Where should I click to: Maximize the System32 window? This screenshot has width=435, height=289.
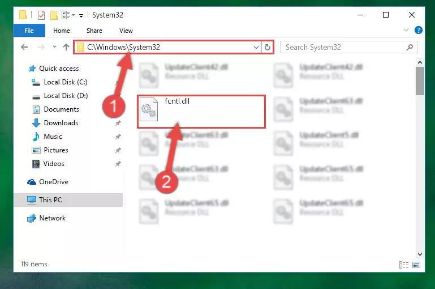point(386,15)
